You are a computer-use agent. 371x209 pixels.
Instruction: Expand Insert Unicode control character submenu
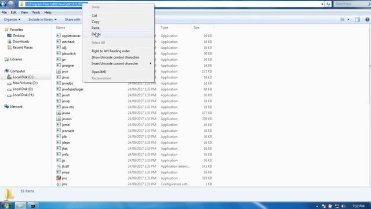[118, 63]
